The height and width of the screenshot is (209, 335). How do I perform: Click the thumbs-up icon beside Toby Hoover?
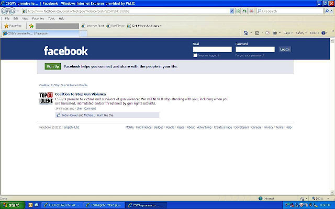(58, 115)
